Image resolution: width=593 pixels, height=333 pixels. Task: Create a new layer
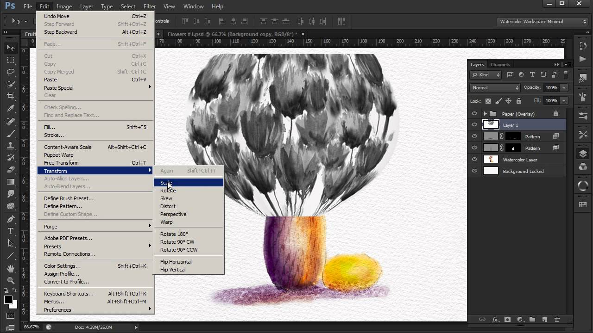point(545,320)
